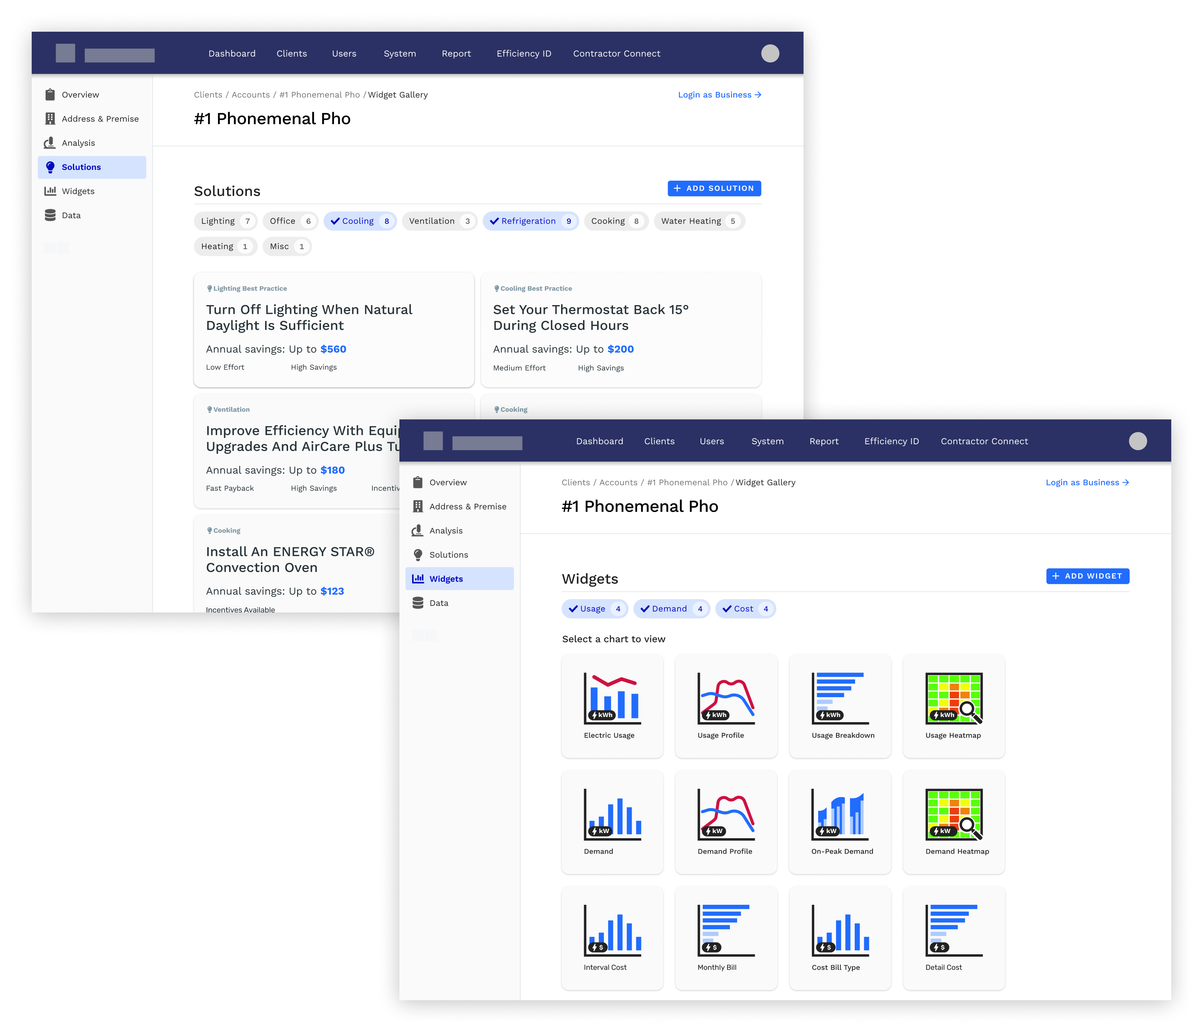1203x1032 pixels.
Task: Enable the Cooking filter chip
Action: tap(616, 221)
